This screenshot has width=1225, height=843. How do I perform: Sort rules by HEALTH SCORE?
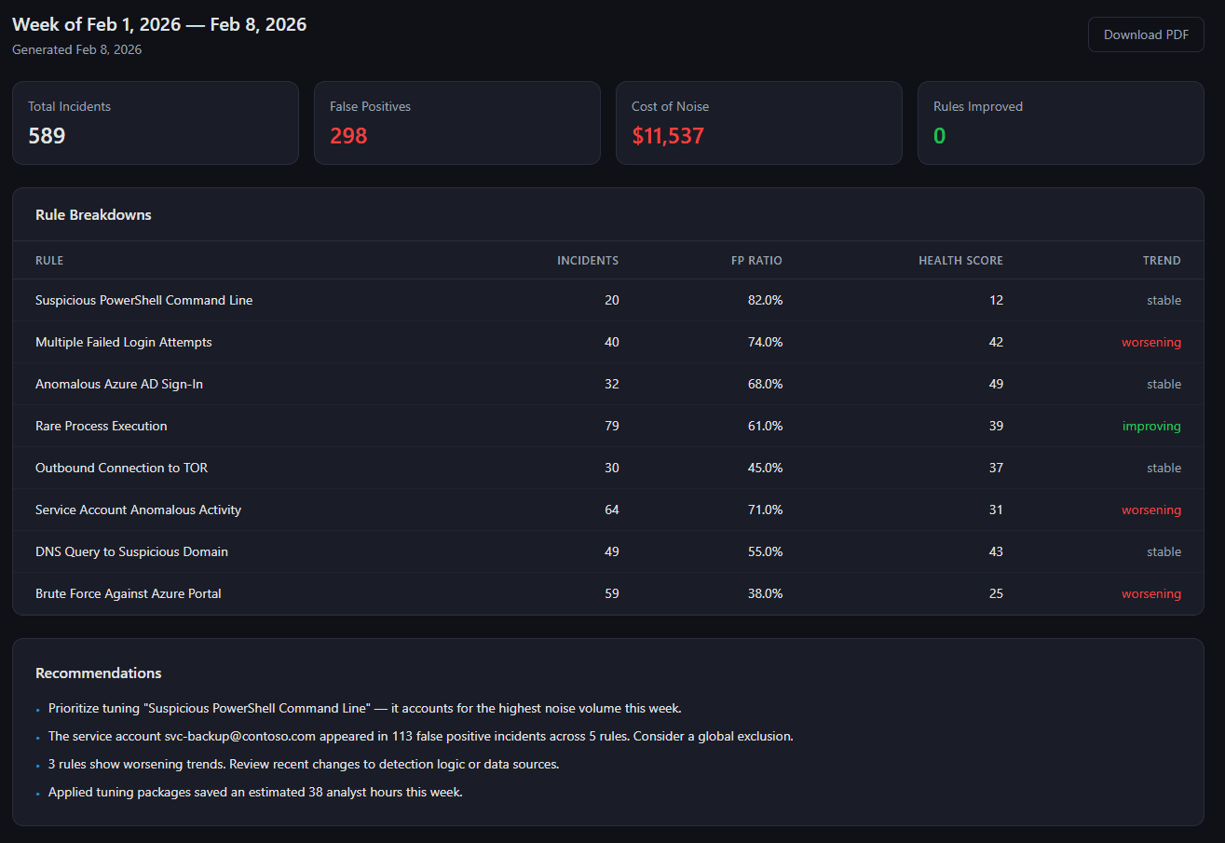click(x=960, y=261)
